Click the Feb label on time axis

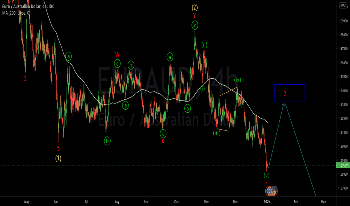click(296, 202)
